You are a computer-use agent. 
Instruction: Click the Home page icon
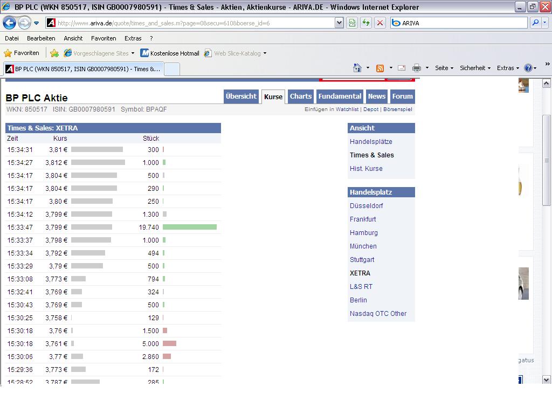(357, 68)
